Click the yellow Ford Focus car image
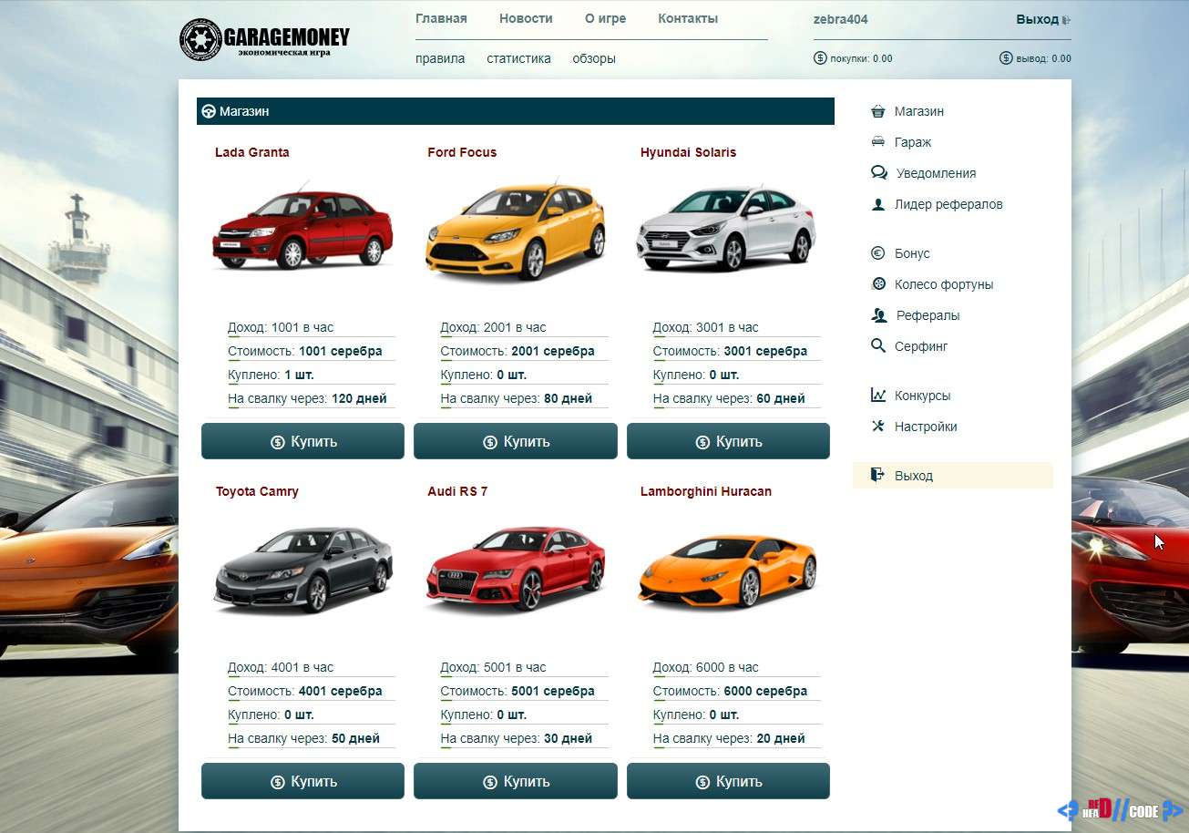Image resolution: width=1189 pixels, height=833 pixels. (515, 231)
